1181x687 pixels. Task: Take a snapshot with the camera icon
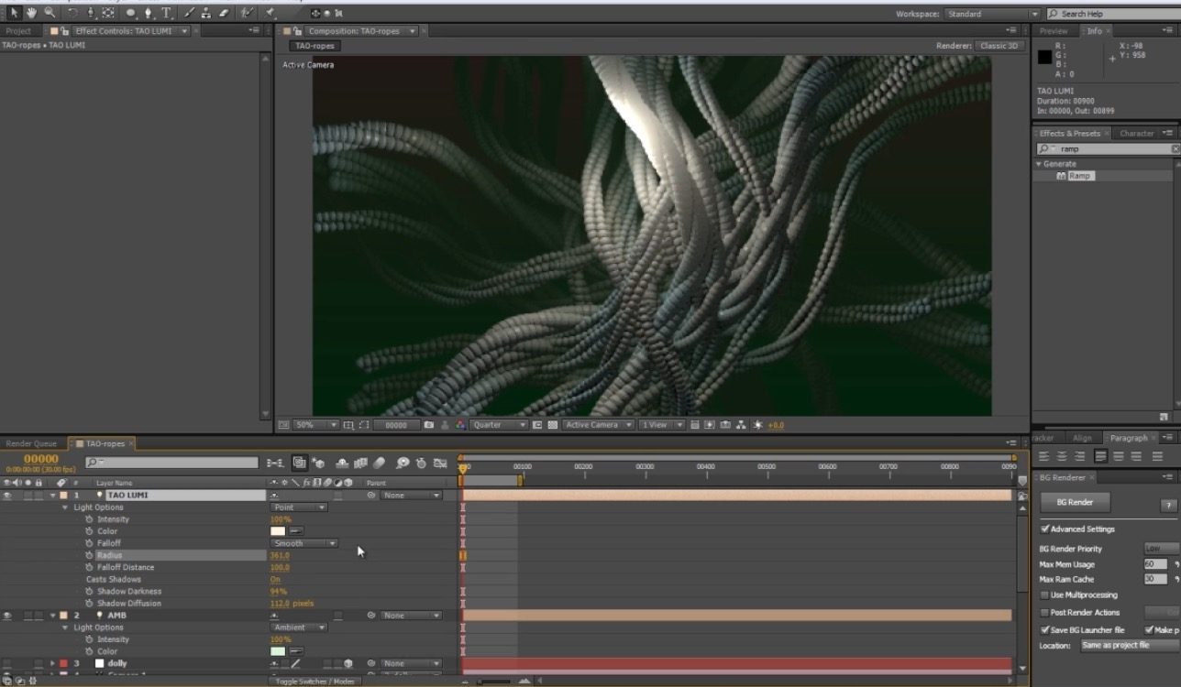428,425
